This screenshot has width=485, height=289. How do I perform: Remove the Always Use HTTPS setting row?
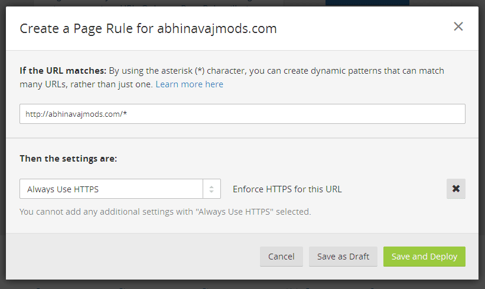click(455, 189)
